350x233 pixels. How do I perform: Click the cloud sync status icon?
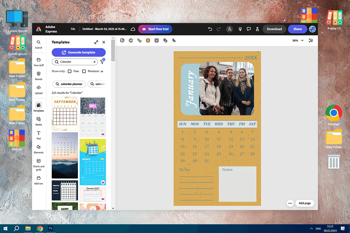[x=133, y=29]
